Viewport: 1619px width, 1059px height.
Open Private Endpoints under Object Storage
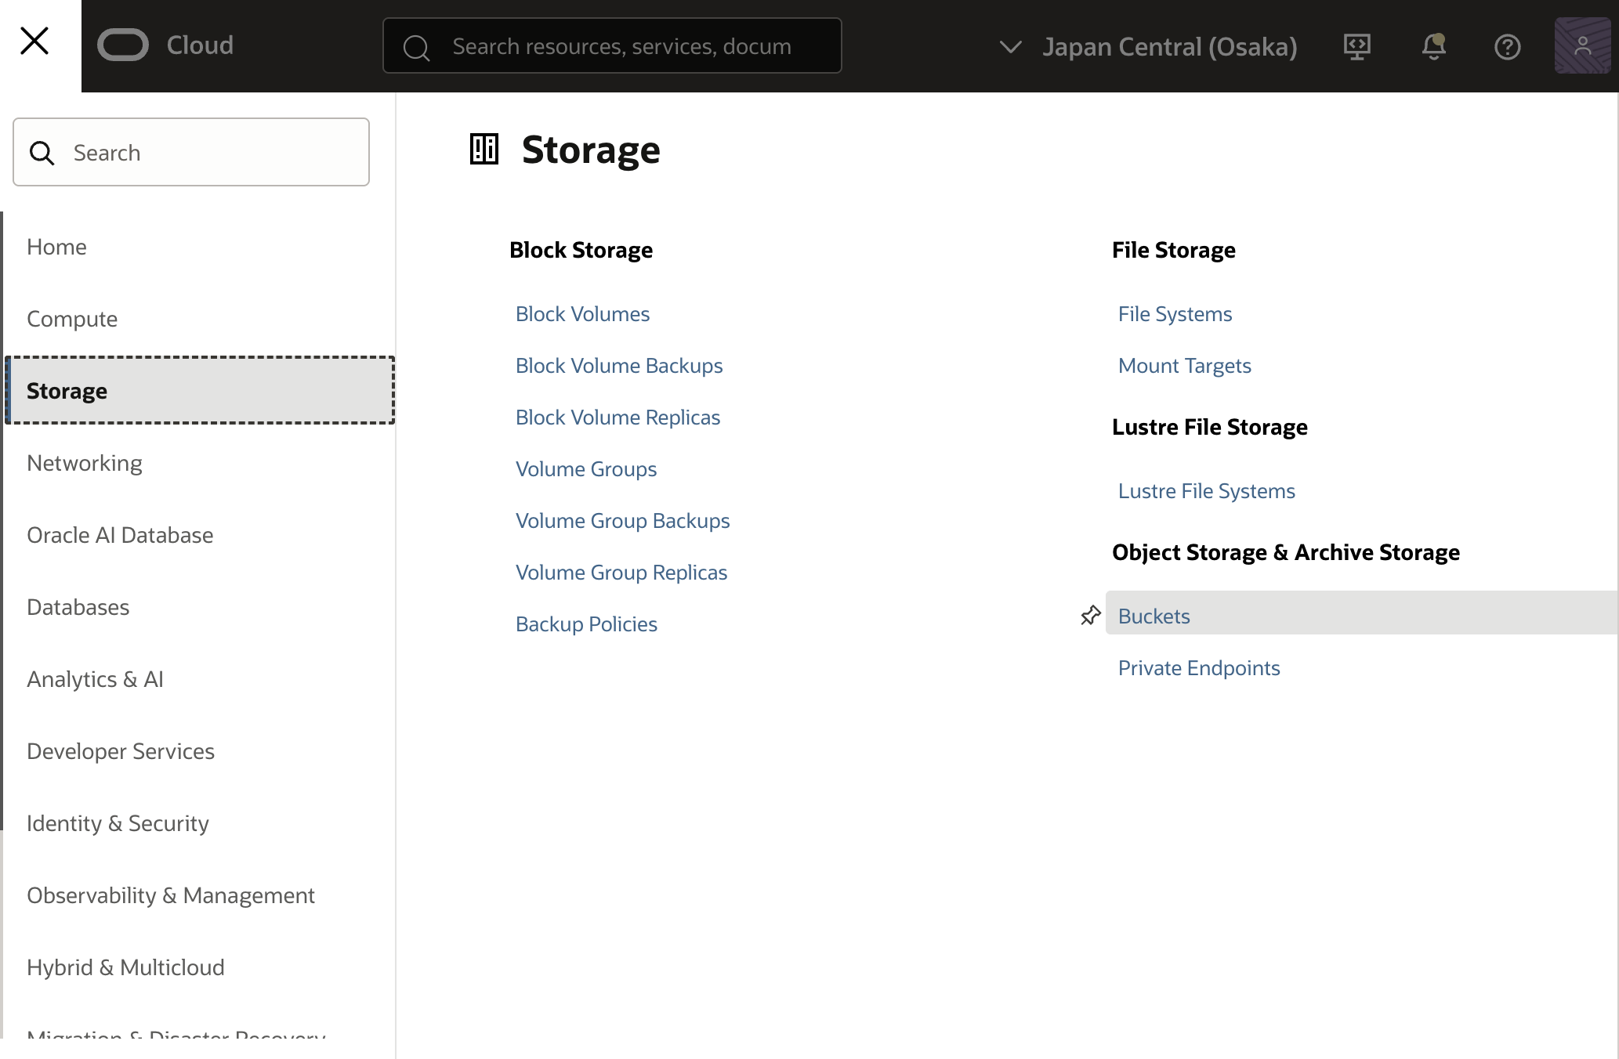pos(1199,668)
